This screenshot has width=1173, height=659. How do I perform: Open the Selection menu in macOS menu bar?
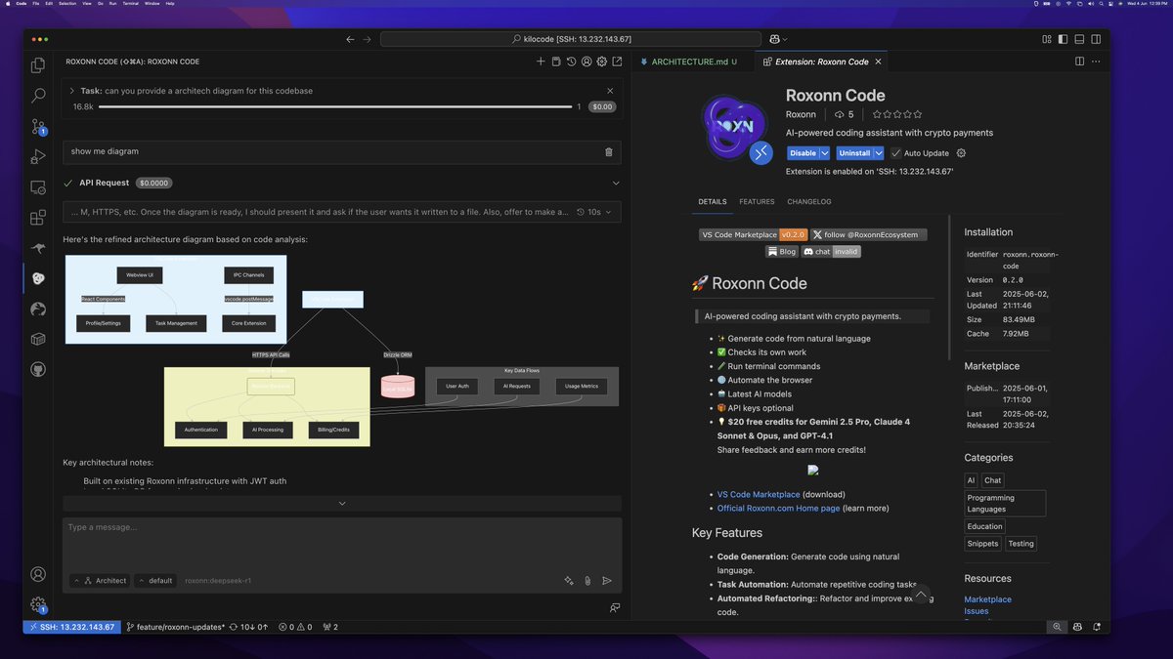coord(67,4)
